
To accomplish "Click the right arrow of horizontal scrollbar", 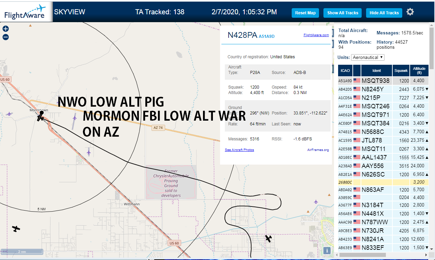I will click(426, 255).
